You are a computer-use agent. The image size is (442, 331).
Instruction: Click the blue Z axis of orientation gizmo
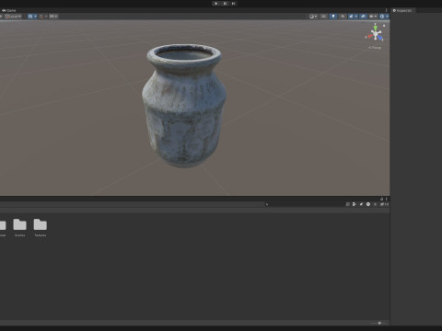[x=380, y=38]
